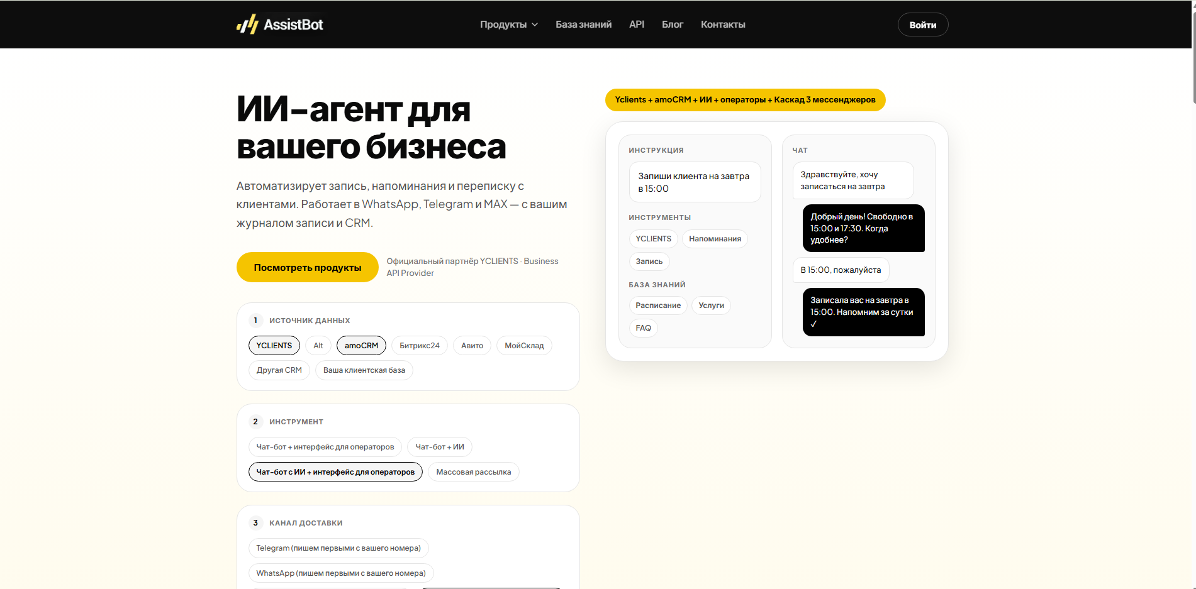The image size is (1196, 589).
Task: Click the Расписание knowledge base tag
Action: (x=658, y=306)
